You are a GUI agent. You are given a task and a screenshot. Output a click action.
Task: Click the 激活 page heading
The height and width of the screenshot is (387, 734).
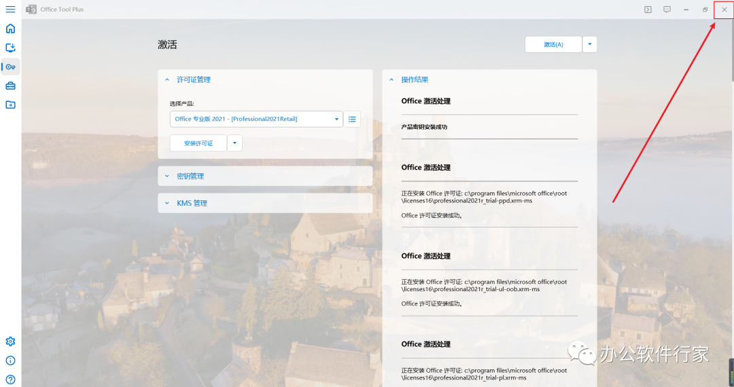(167, 44)
